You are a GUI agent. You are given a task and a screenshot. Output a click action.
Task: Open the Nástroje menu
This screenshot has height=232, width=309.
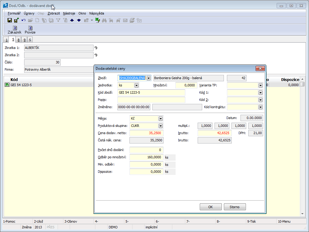pos(69,13)
